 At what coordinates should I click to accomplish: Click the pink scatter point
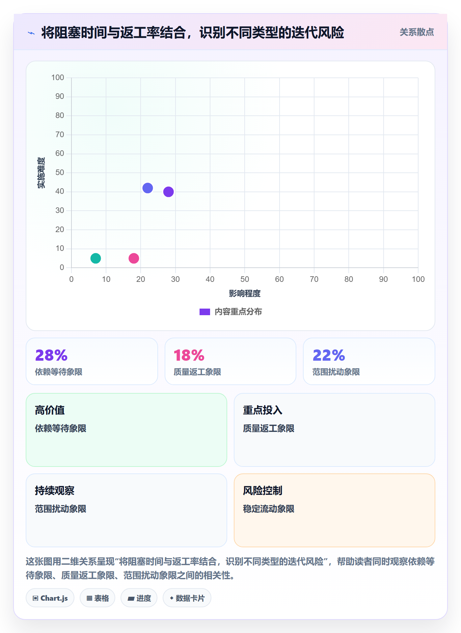[134, 258]
